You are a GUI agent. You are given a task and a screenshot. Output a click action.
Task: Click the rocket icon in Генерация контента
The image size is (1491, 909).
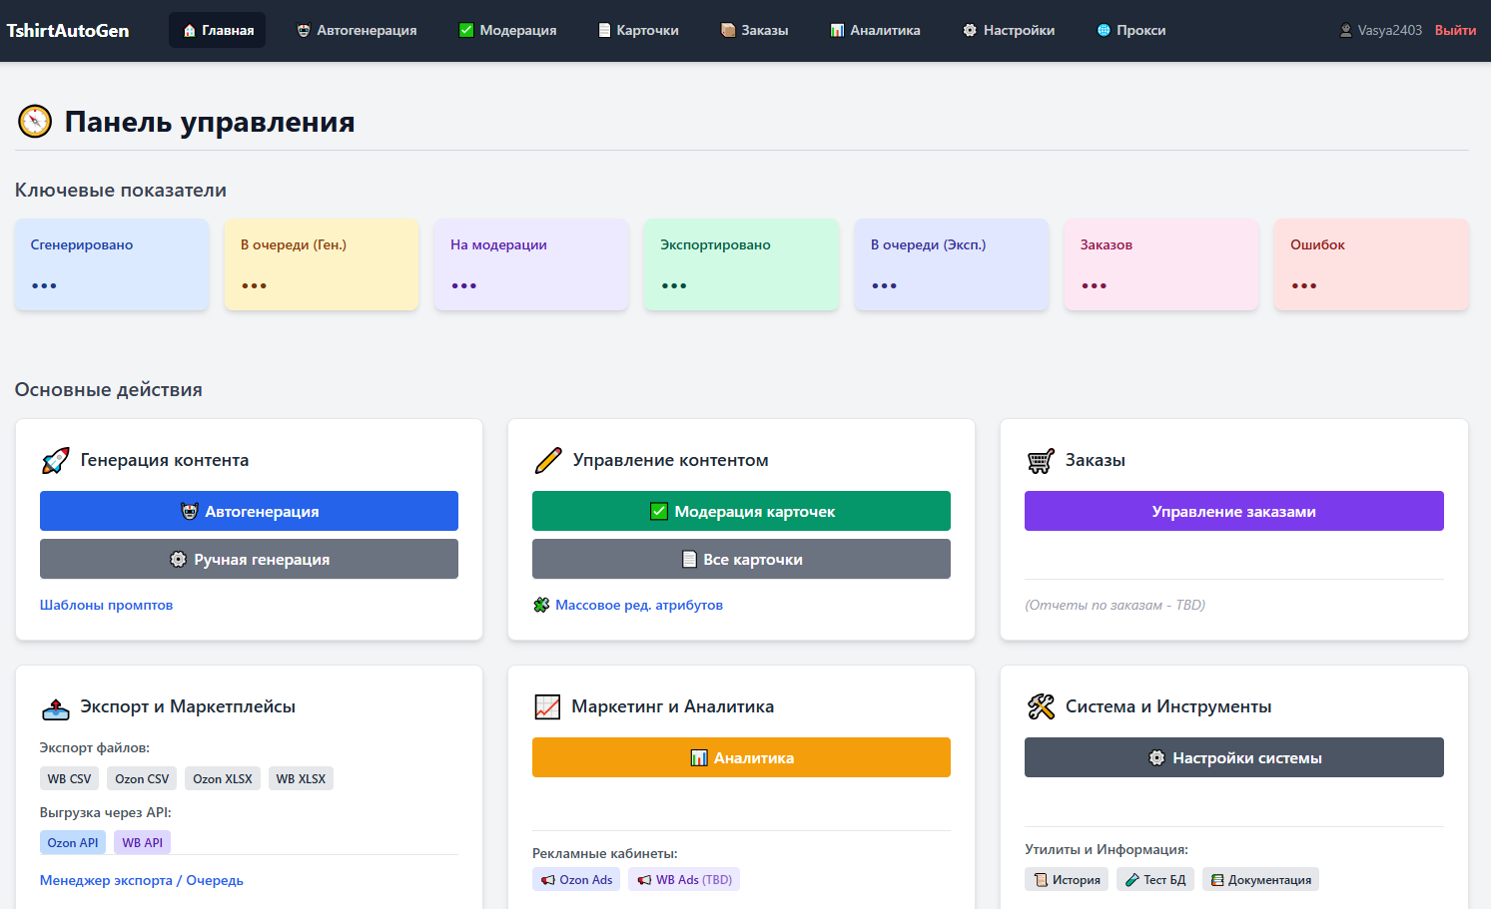pyautogui.click(x=54, y=460)
